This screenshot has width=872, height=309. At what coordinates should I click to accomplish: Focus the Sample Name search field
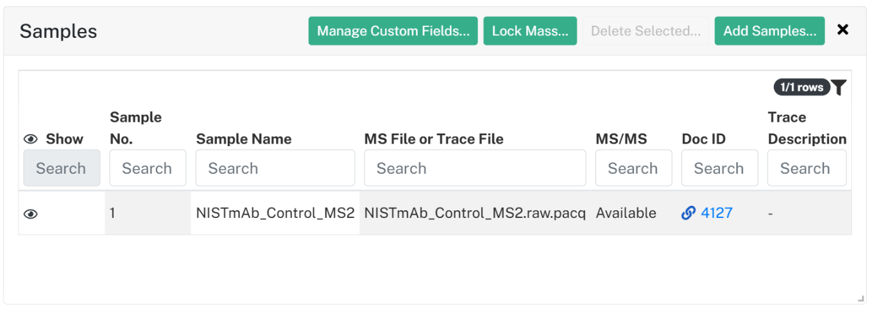click(275, 168)
